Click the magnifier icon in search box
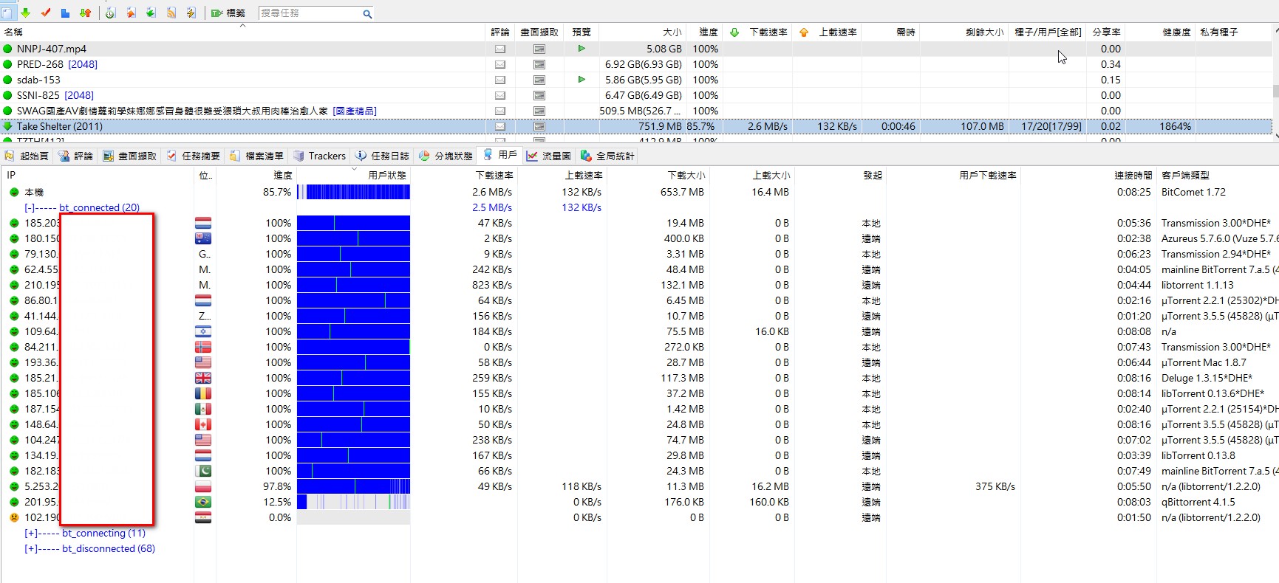 point(366,13)
